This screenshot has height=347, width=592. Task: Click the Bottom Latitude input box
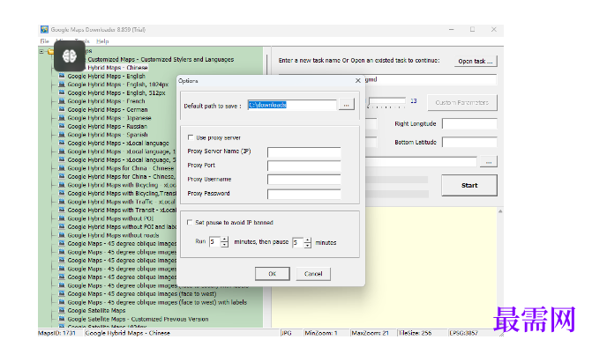click(x=469, y=142)
